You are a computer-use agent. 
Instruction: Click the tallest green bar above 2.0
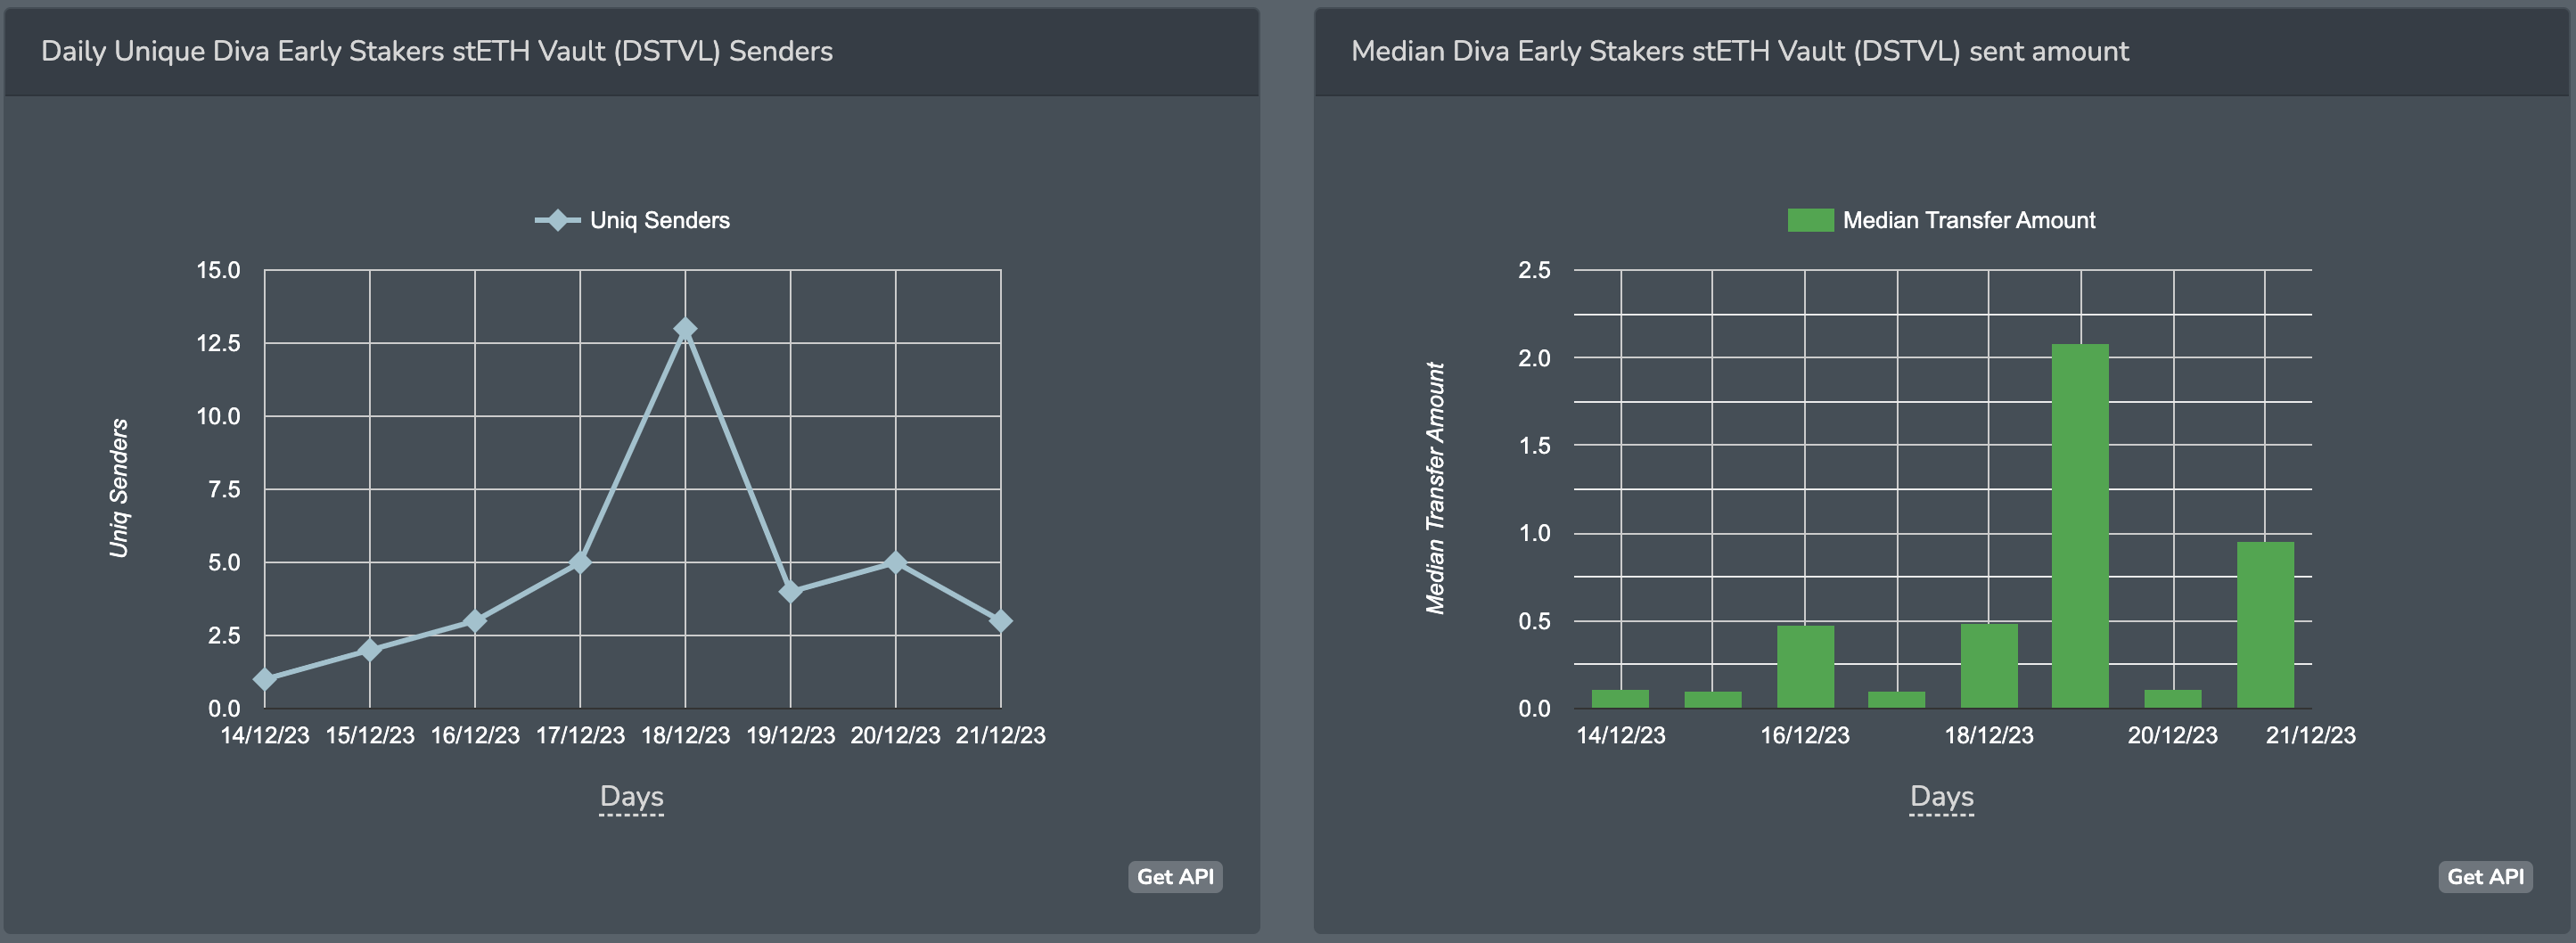point(2080,526)
